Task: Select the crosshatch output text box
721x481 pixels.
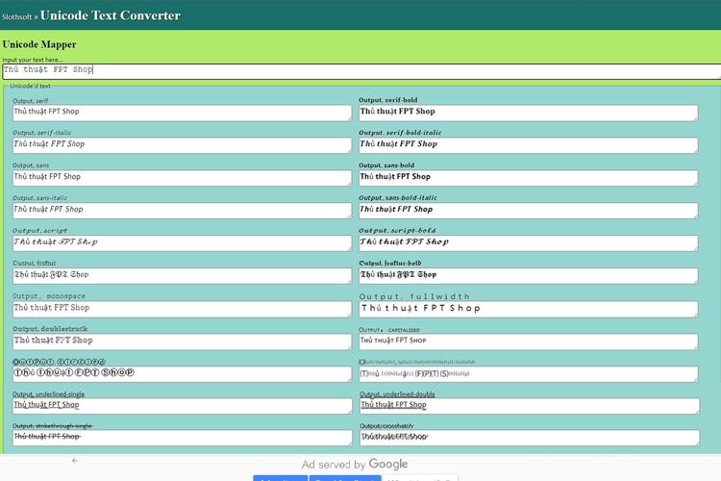Action: point(530,438)
